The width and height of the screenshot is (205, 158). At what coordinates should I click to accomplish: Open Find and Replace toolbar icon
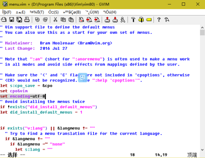[81, 20]
